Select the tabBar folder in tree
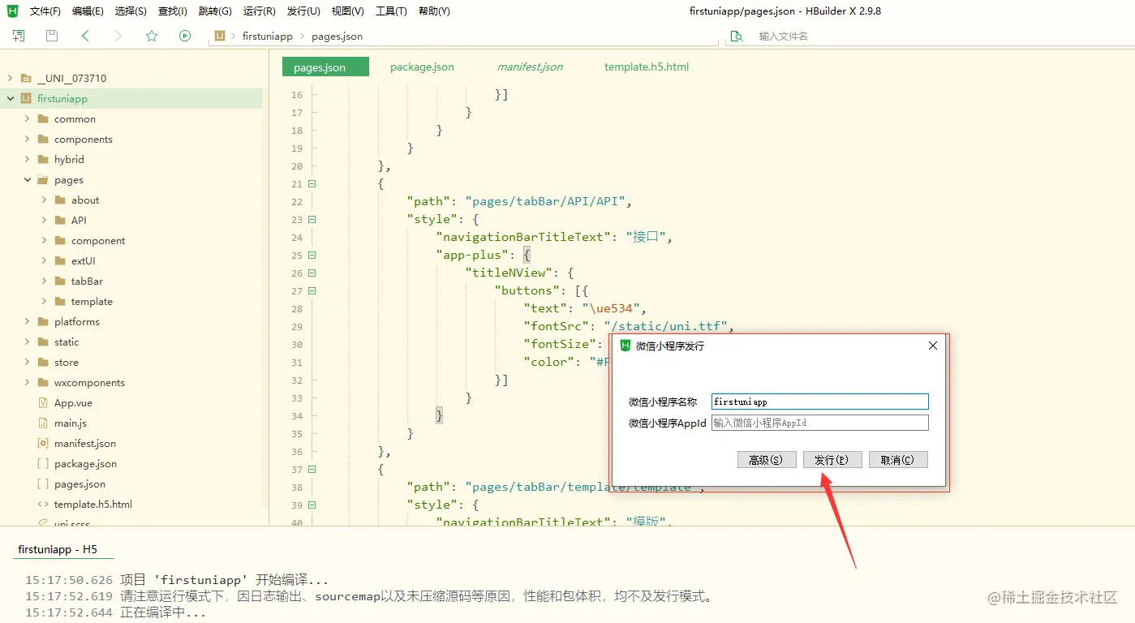This screenshot has height=623, width=1135. click(87, 281)
